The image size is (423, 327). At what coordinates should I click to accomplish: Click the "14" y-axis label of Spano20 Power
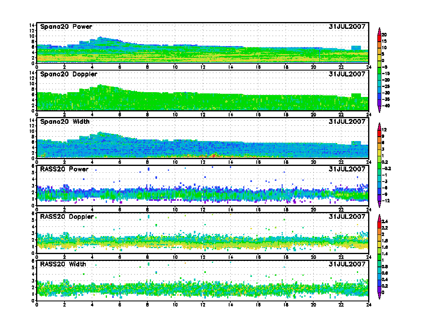(x=32, y=25)
